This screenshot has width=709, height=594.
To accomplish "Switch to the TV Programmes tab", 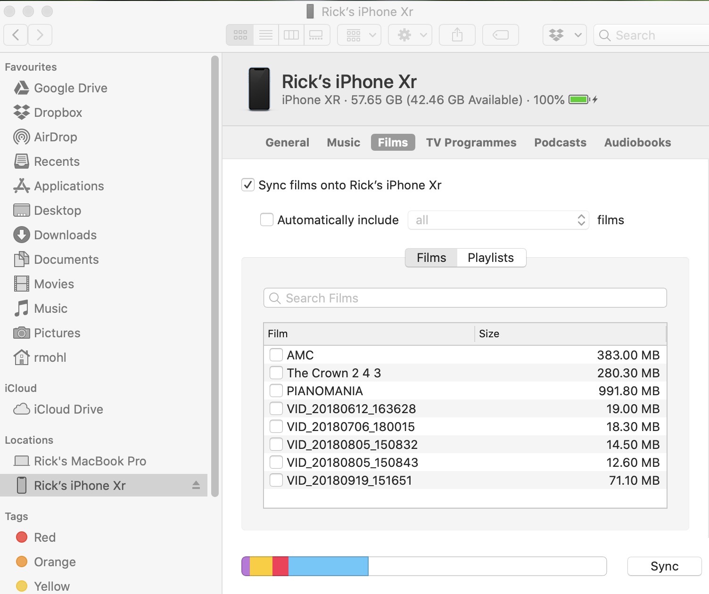I will 471,142.
